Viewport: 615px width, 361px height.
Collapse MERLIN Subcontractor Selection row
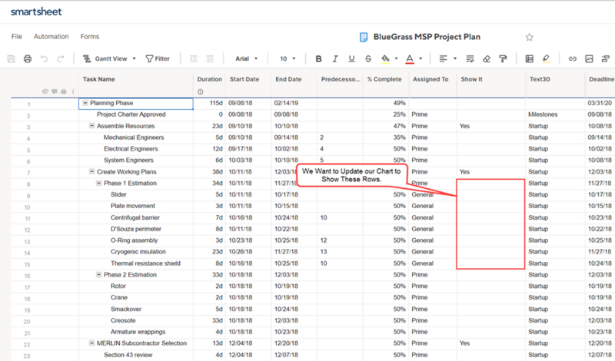point(91,343)
